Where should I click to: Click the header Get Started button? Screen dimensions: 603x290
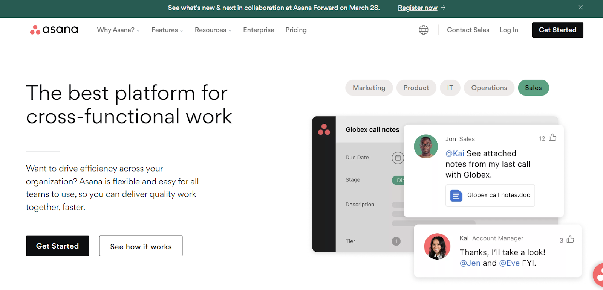pos(557,30)
